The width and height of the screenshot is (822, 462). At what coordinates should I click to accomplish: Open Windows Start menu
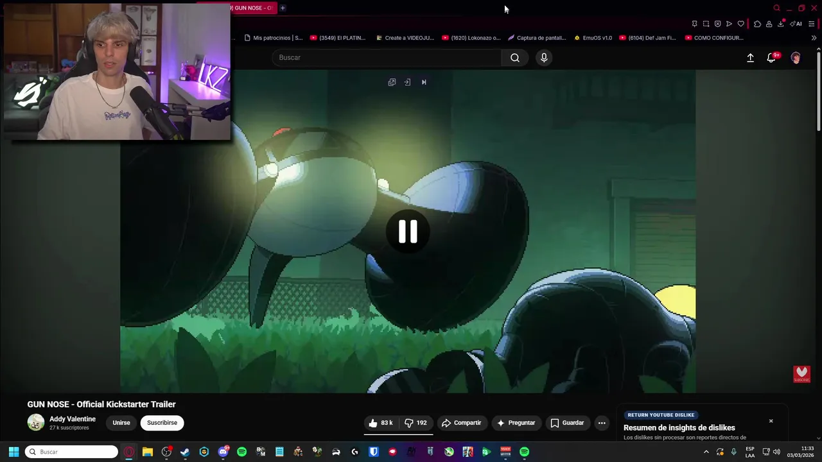pos(13,452)
